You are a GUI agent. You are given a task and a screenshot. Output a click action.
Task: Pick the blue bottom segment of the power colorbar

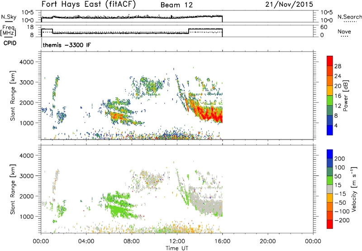tap(330, 130)
